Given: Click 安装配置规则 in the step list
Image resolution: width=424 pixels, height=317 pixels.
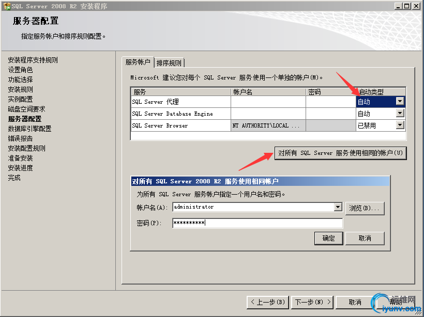Looking at the screenshot, I should (26, 148).
